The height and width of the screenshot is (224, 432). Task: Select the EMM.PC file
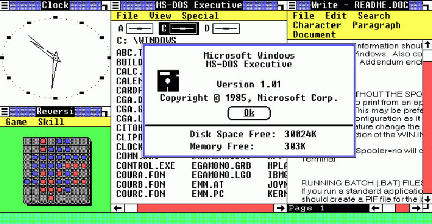[x=208, y=194]
